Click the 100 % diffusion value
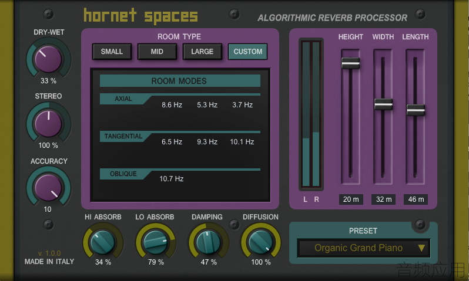This screenshot has width=469, height=281. 261,262
